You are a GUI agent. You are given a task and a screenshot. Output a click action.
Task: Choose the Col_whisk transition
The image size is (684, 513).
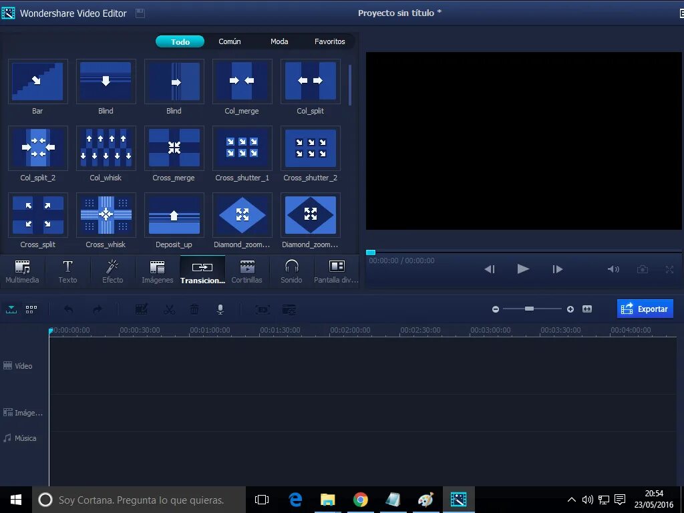[106, 148]
